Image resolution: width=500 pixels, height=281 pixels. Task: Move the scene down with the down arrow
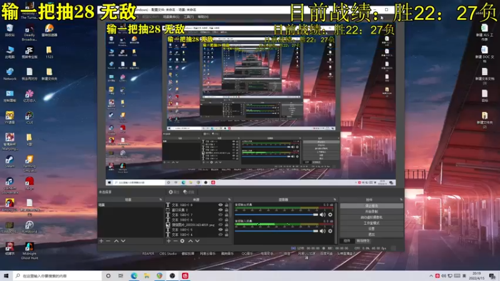point(123,241)
